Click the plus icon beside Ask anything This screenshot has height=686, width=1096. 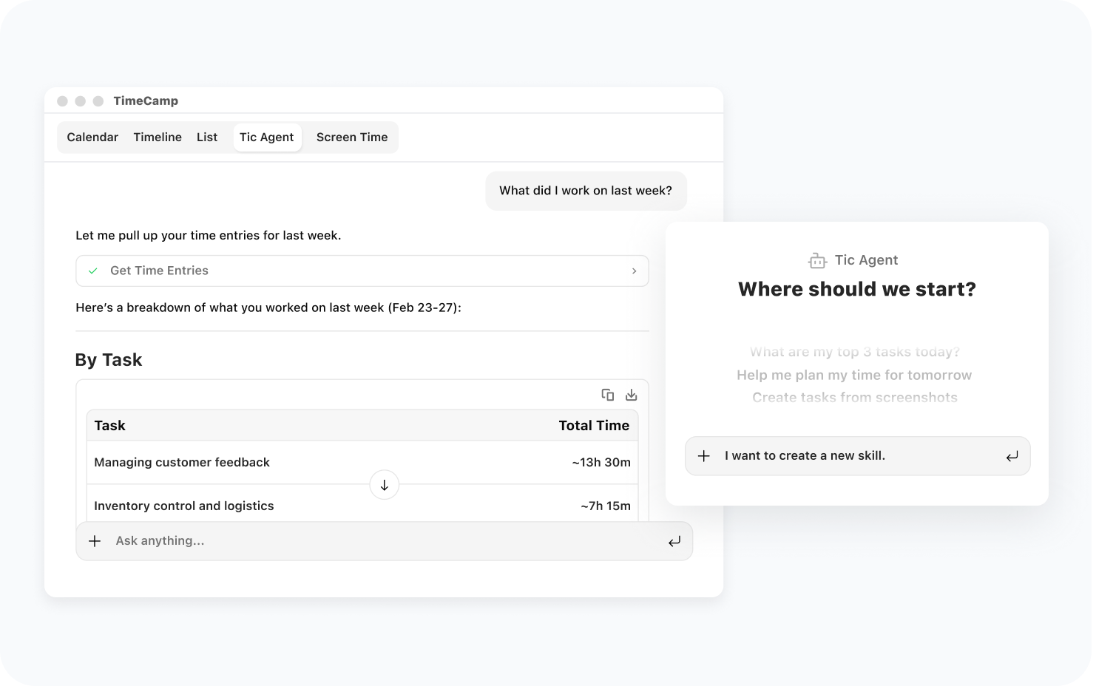[x=95, y=541]
